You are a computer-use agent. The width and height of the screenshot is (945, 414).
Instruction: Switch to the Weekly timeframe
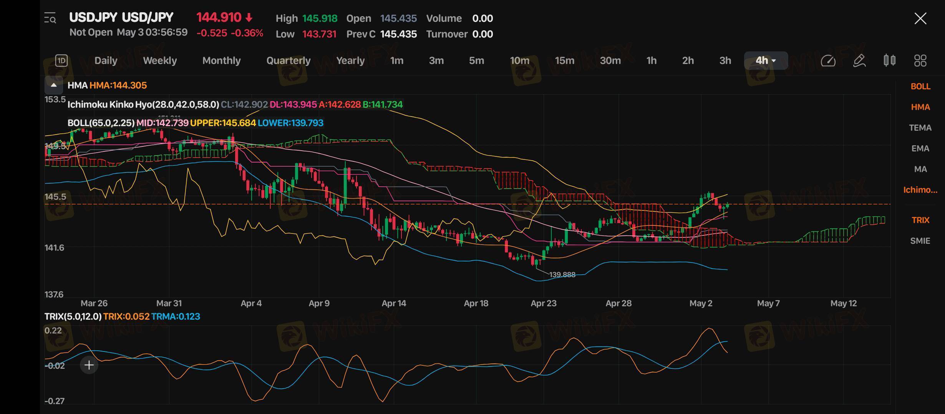tap(160, 61)
